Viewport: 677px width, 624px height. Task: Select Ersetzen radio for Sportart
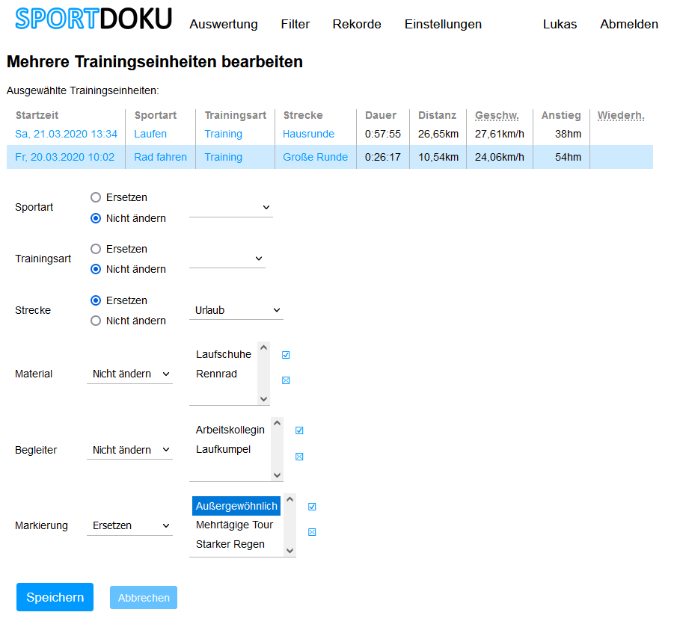pyautogui.click(x=96, y=198)
